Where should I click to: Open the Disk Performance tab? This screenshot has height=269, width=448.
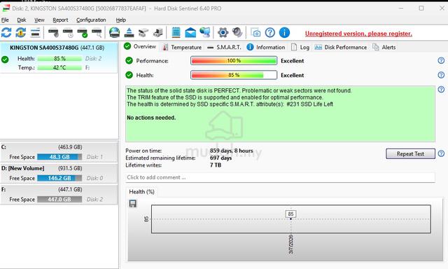341,47
